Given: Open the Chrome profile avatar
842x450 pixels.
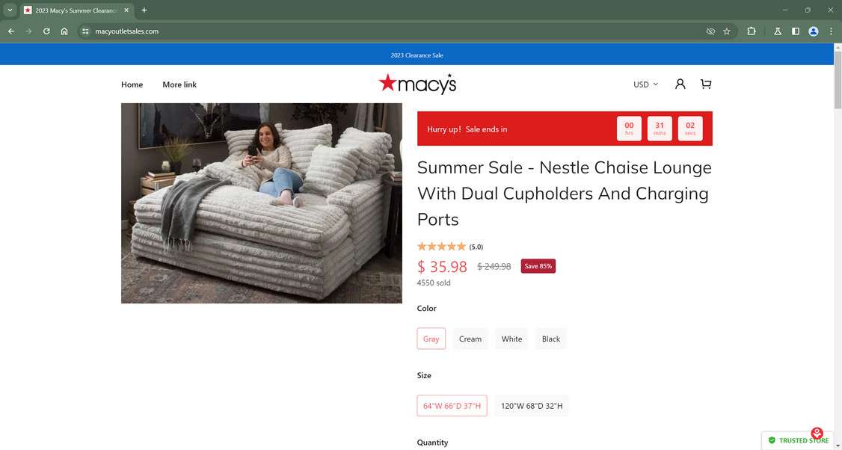Looking at the screenshot, I should [x=814, y=31].
